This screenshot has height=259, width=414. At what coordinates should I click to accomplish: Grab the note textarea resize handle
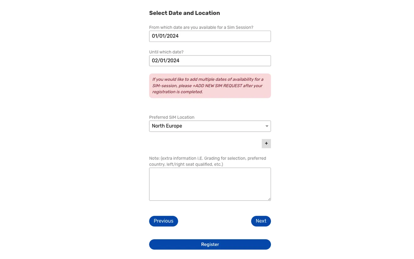pos(269,199)
